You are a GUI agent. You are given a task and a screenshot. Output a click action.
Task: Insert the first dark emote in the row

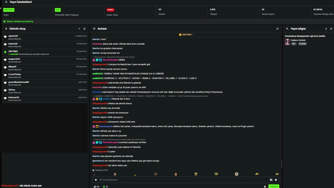94,174
